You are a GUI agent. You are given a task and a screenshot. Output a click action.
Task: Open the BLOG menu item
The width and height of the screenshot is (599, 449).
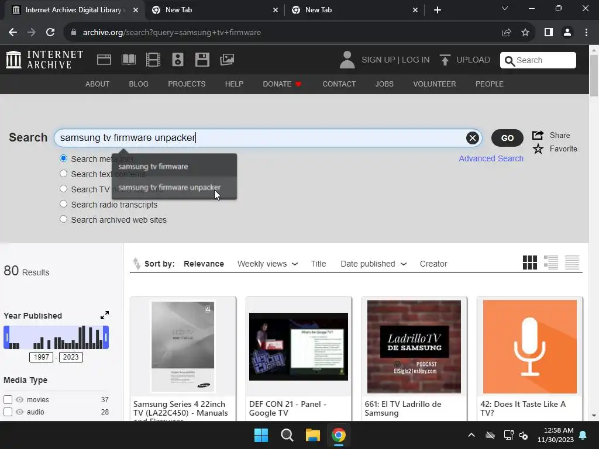(139, 84)
